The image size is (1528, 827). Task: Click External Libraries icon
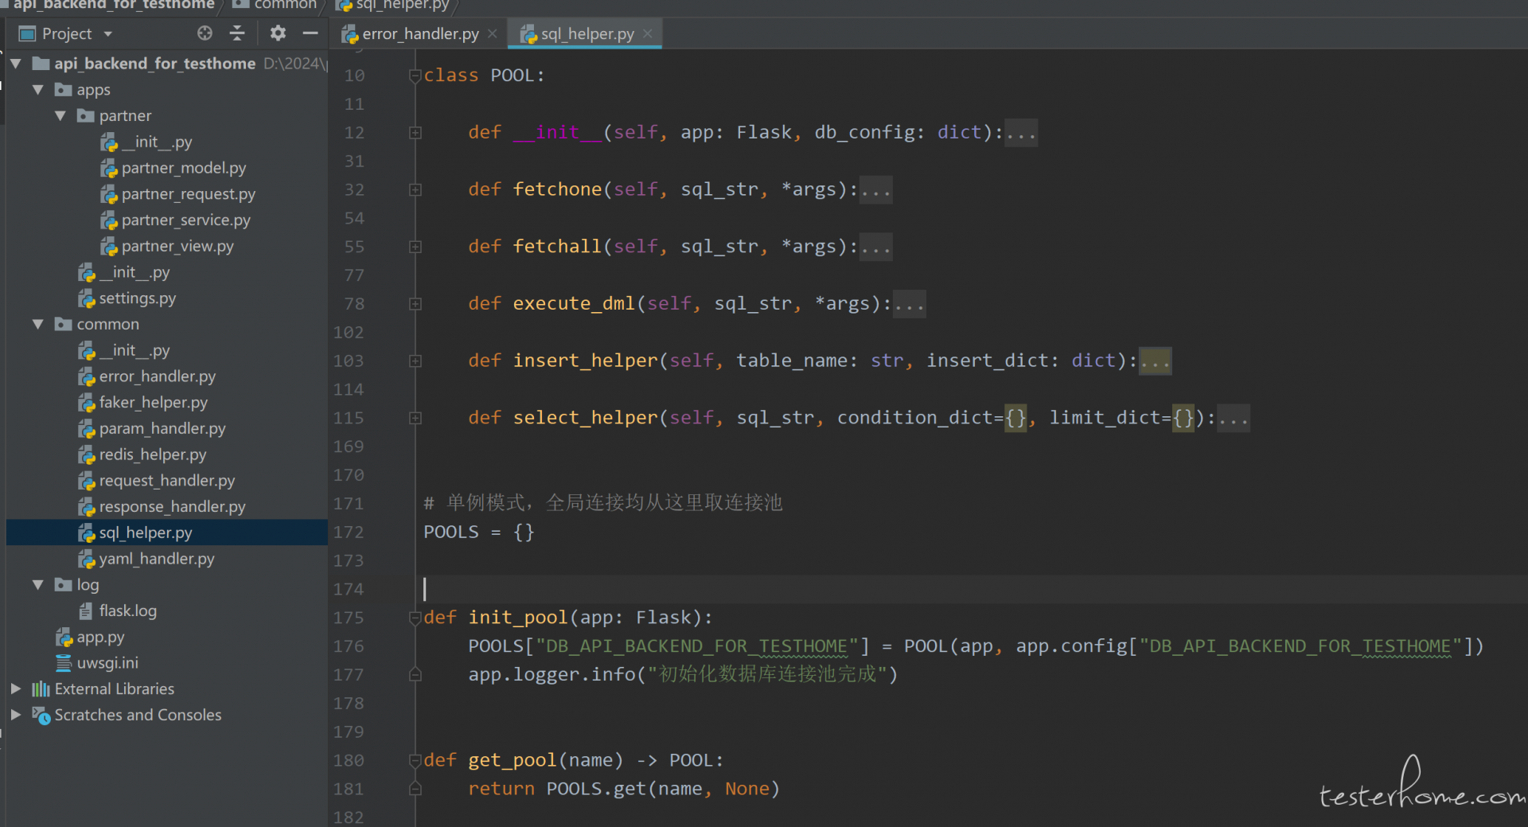tap(41, 689)
